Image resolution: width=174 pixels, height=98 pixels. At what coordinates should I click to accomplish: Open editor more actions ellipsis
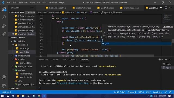[x=170, y=8]
